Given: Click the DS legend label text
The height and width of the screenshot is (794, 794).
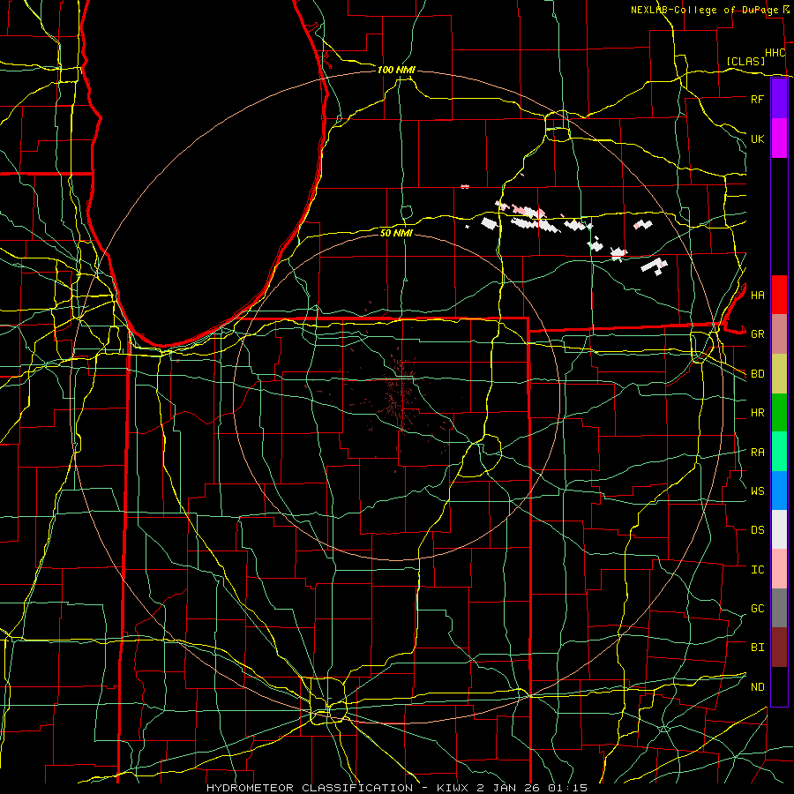Looking at the screenshot, I should click(757, 530).
